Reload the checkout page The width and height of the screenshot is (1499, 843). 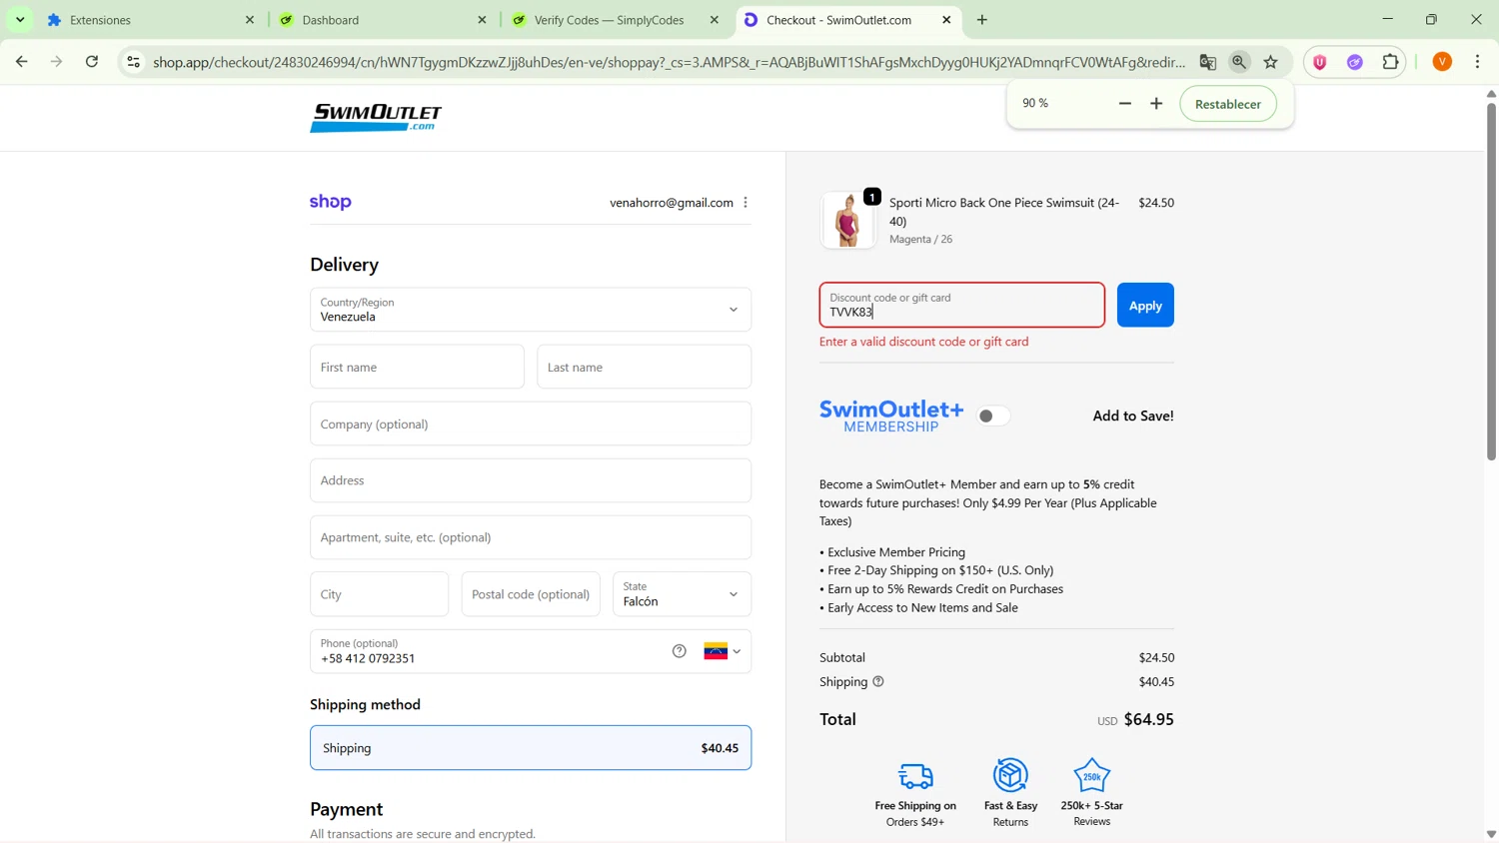(x=92, y=62)
